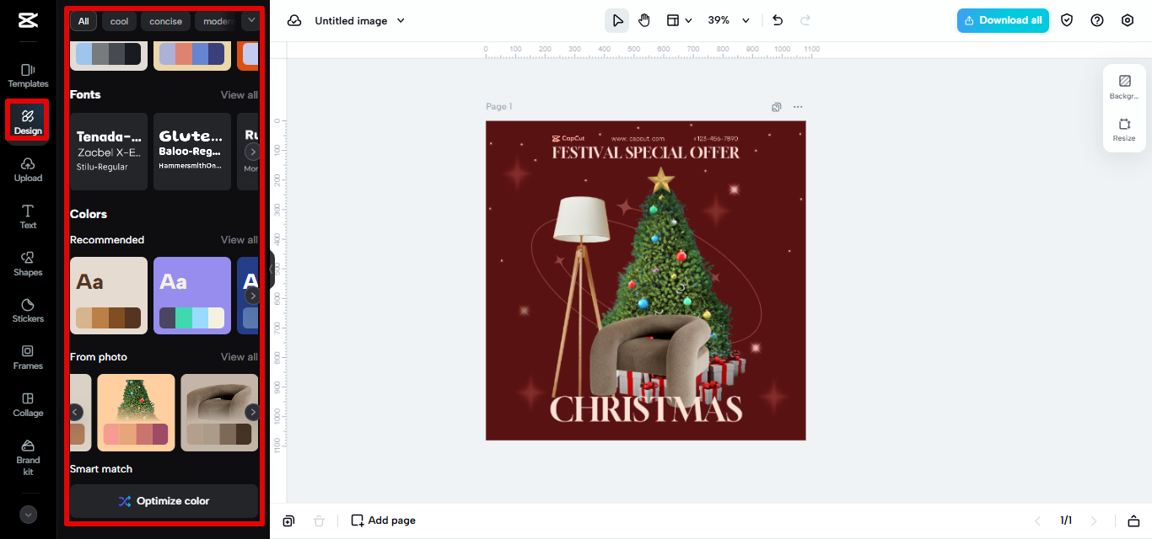This screenshot has width=1152, height=539.
Task: Open the Upload panel
Action: pos(28,169)
